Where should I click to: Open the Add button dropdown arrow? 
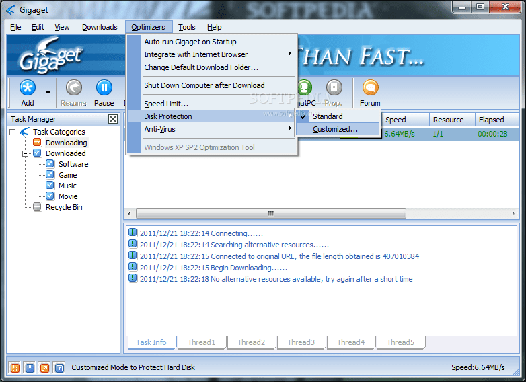click(x=48, y=93)
